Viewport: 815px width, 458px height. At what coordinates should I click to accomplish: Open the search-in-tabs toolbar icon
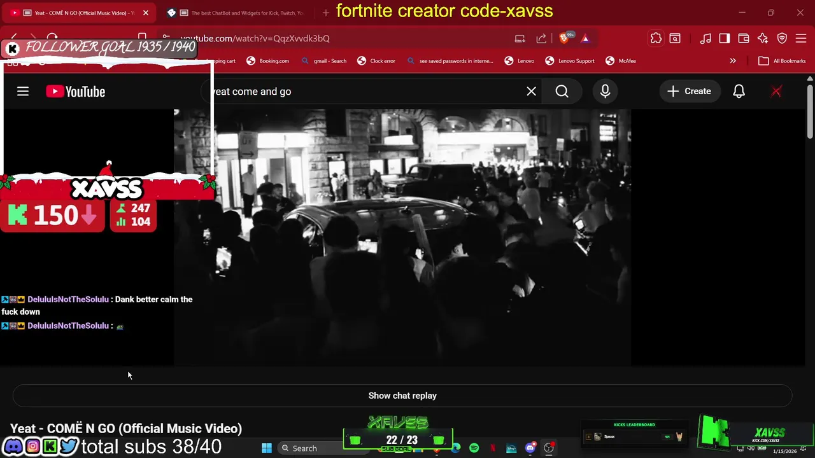(x=675, y=39)
